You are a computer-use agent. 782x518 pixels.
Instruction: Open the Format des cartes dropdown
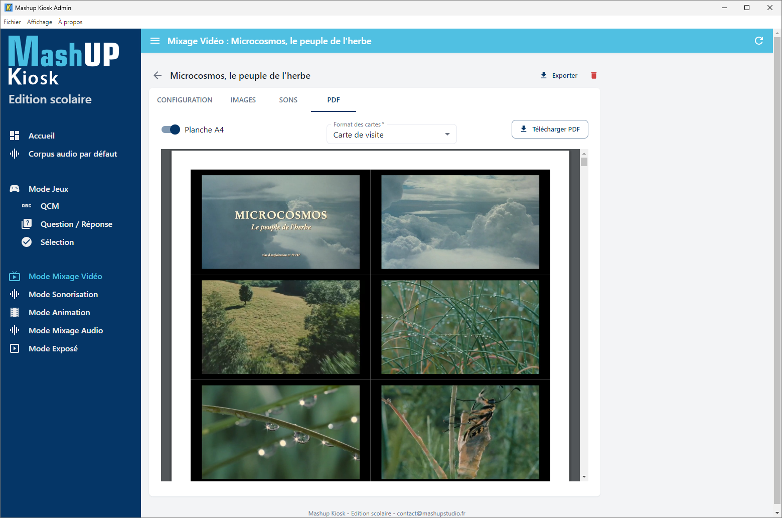(x=391, y=134)
